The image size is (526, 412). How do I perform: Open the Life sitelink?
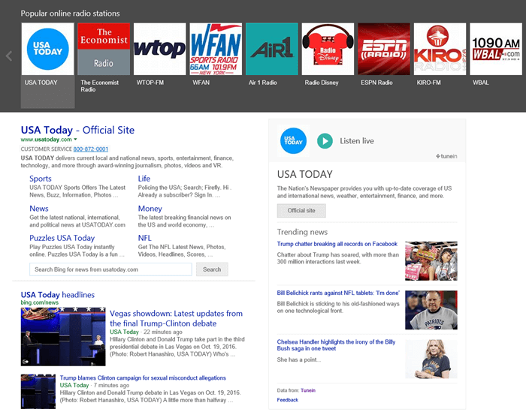coord(144,179)
